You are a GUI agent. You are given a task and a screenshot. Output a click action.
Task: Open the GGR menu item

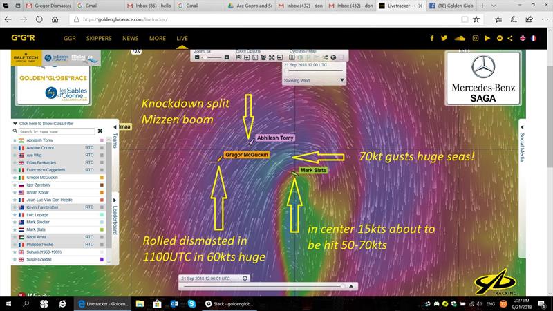tap(70, 38)
